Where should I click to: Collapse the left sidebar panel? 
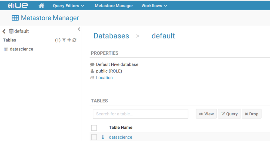click(x=79, y=29)
